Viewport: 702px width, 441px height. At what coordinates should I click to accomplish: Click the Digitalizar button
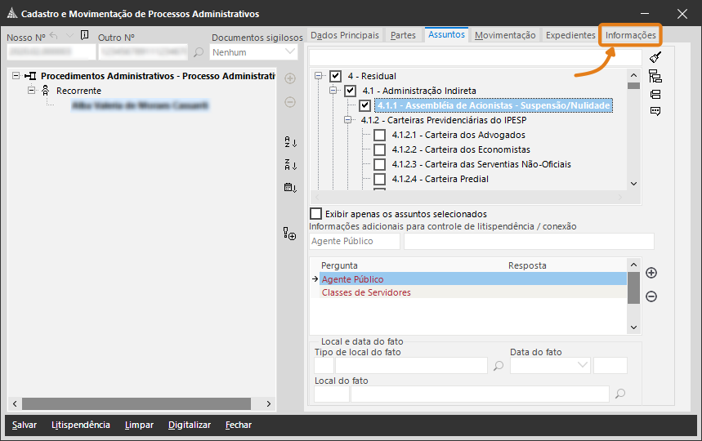coord(190,425)
